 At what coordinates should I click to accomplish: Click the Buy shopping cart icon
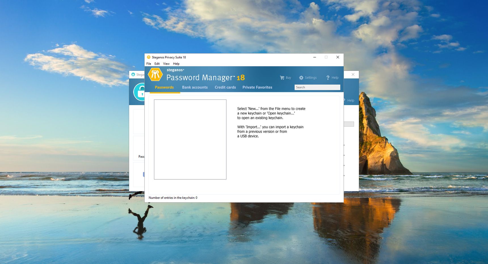pyautogui.click(x=282, y=78)
